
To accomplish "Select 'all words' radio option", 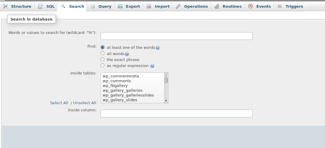I will tap(103, 54).
